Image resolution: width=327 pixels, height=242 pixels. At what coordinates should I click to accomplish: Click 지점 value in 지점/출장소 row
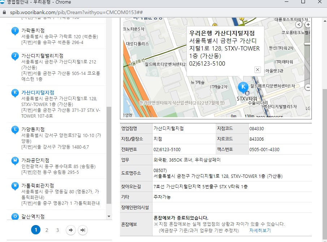tap(158, 139)
